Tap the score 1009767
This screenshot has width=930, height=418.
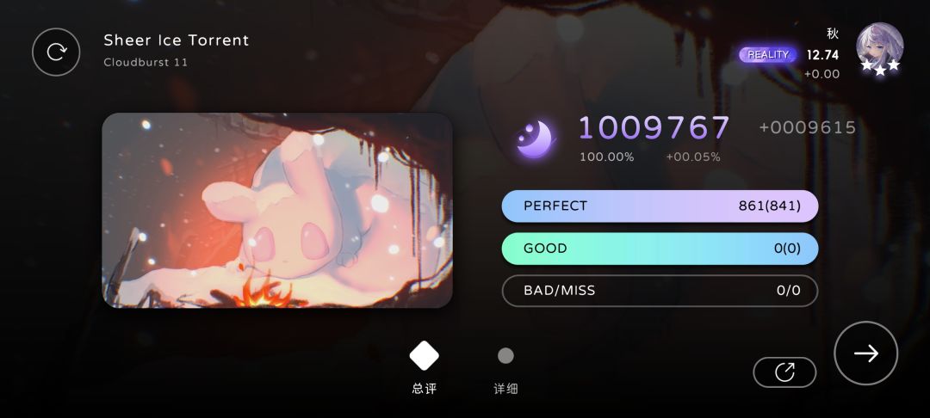pyautogui.click(x=654, y=128)
